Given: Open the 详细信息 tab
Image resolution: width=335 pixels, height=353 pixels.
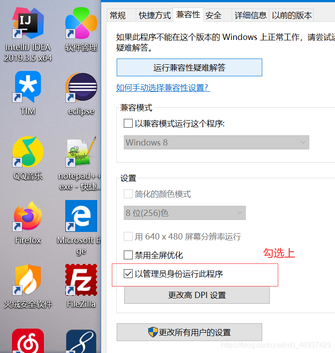Looking at the screenshot, I should click(x=251, y=16).
